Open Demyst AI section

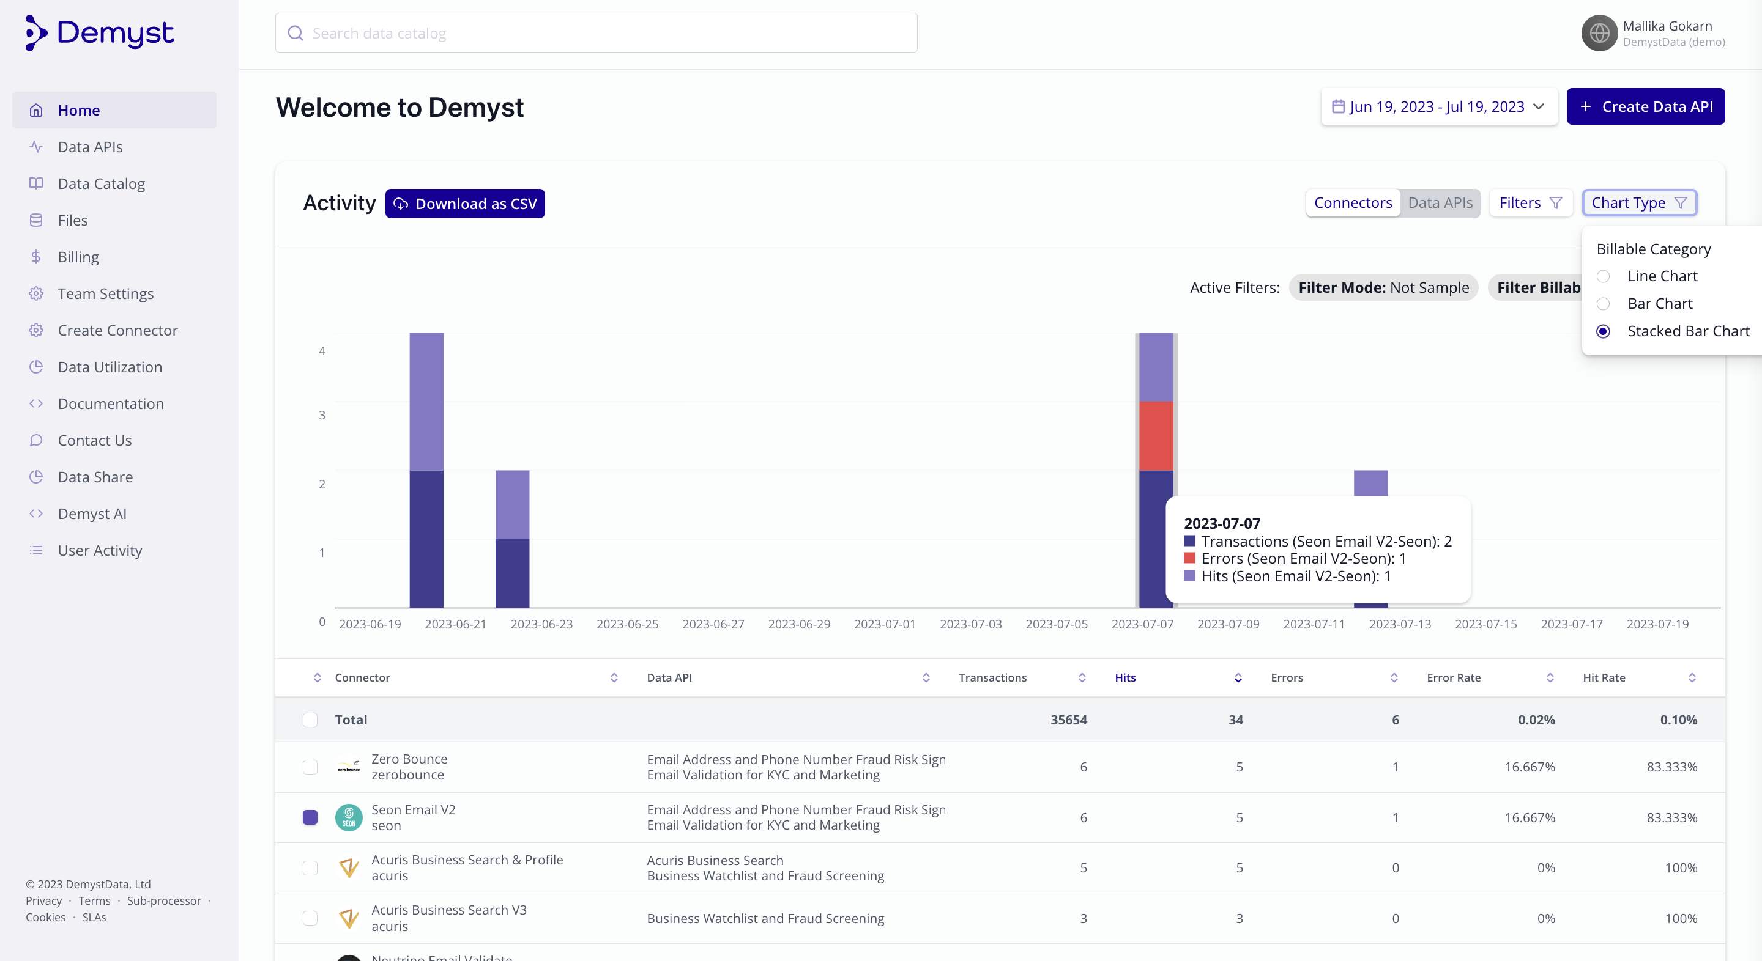tap(92, 512)
